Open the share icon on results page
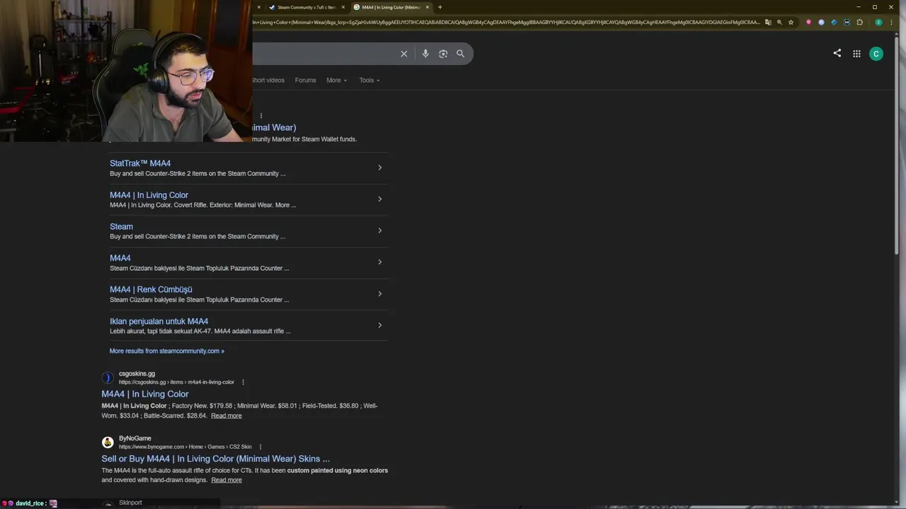 tap(837, 53)
